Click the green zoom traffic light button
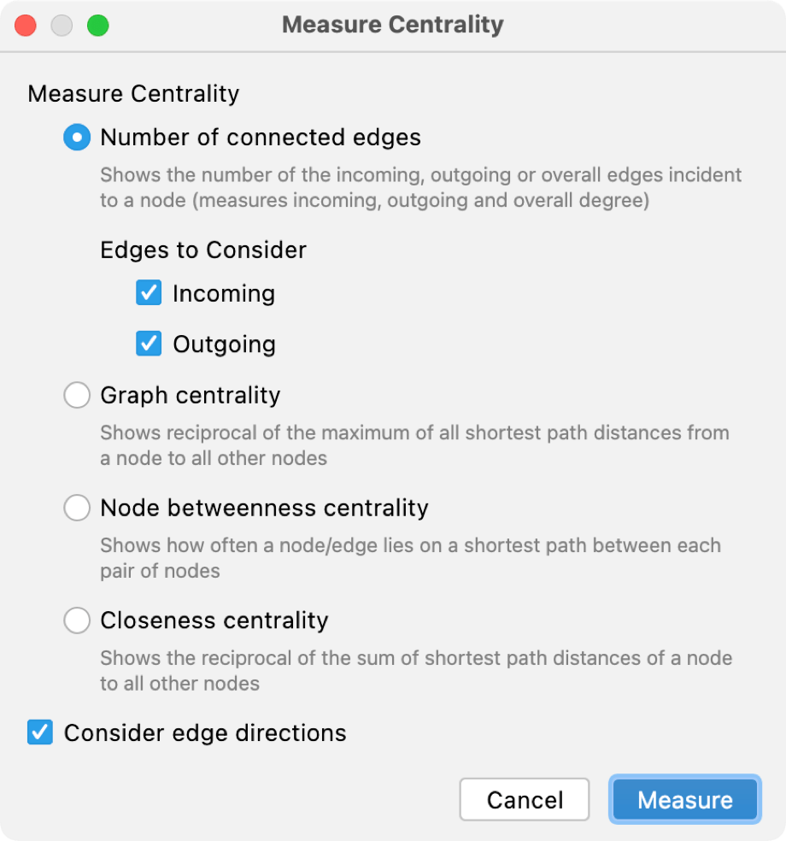 click(x=97, y=25)
